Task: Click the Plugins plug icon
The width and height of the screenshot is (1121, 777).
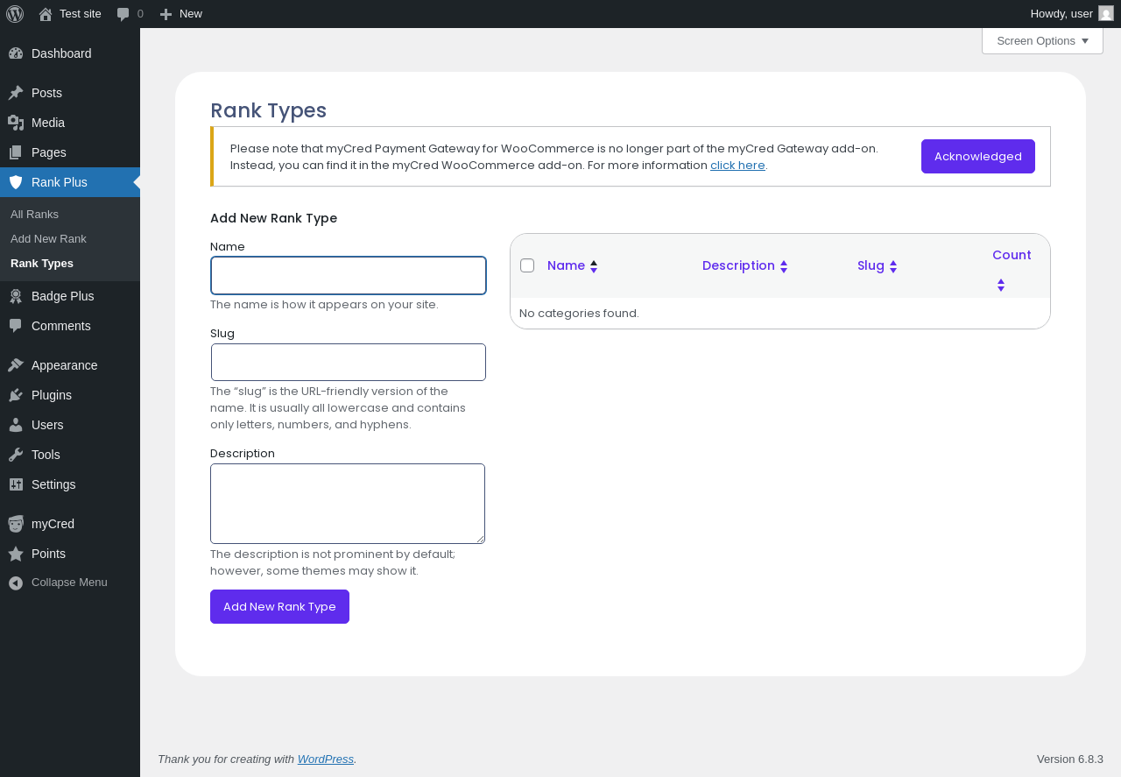Action: coord(16,395)
